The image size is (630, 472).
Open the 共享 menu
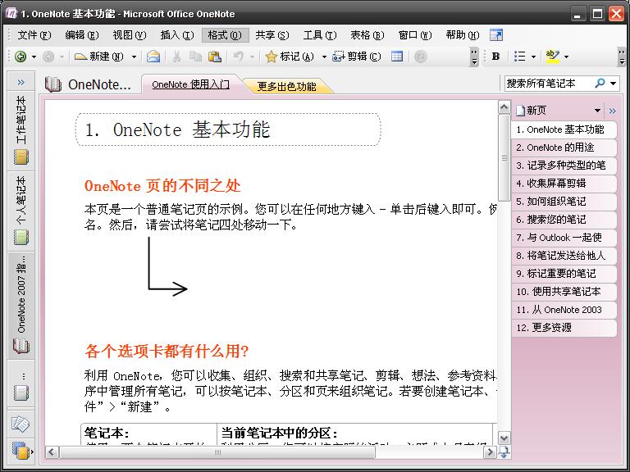272,35
